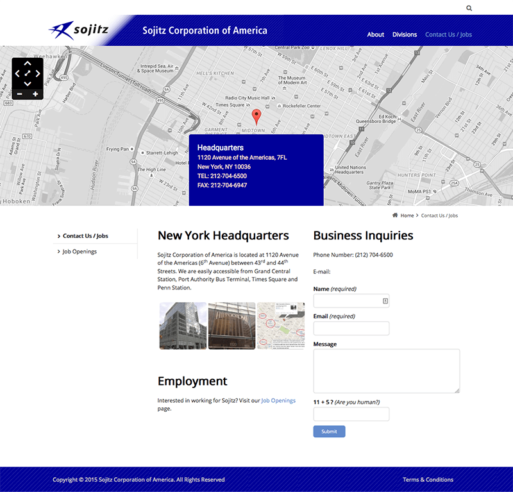This screenshot has width=513, height=492.
Task: Pan the map down using the arrow control
Action: tap(27, 82)
